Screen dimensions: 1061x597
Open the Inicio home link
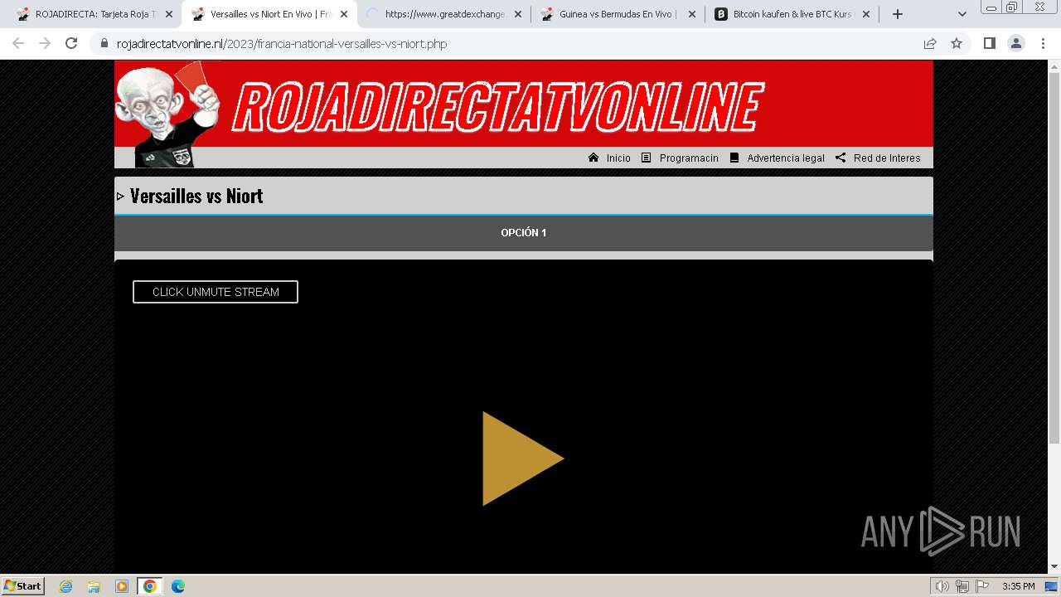tap(618, 158)
